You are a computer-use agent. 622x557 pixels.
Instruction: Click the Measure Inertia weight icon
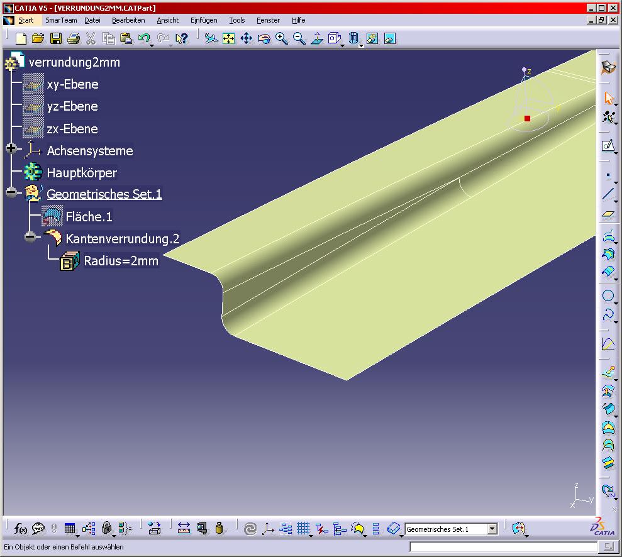[219, 529]
